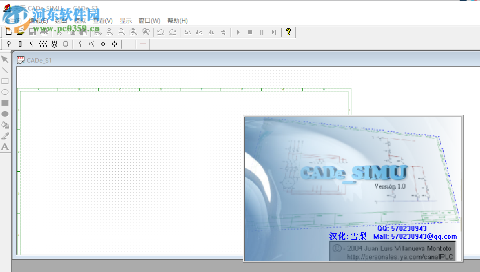Image resolution: width=480 pixels, height=272 pixels.
Task: Select the coil symbol library
Action: [x=114, y=44]
